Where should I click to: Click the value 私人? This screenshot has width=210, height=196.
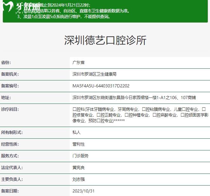pos(76,132)
